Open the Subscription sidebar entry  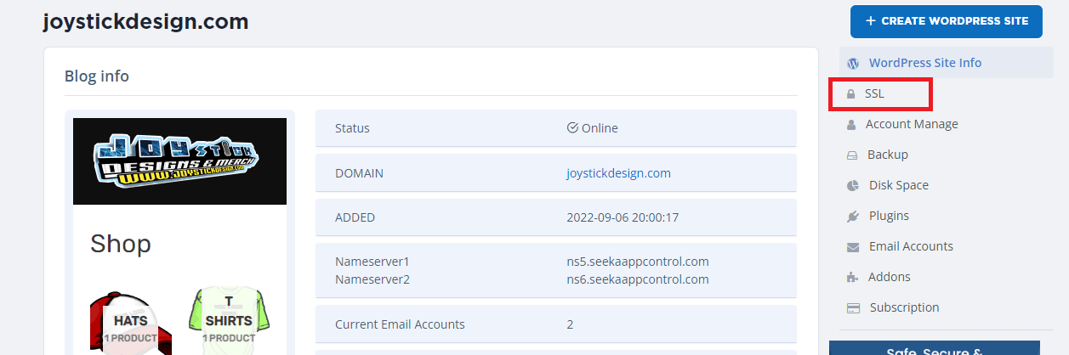[904, 307]
